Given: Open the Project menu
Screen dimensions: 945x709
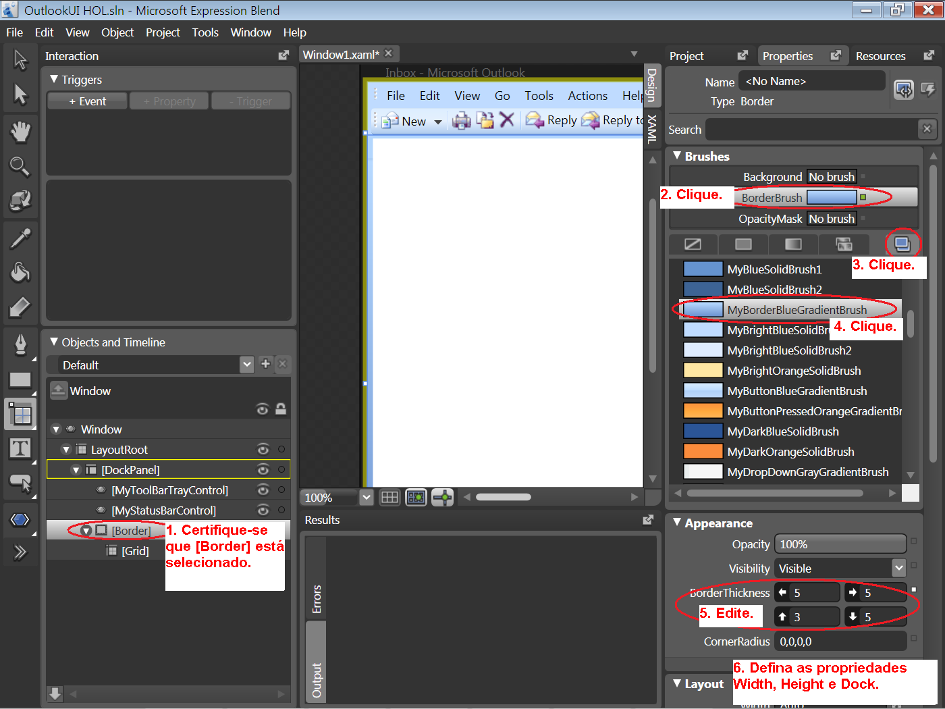Looking at the screenshot, I should tap(163, 32).
